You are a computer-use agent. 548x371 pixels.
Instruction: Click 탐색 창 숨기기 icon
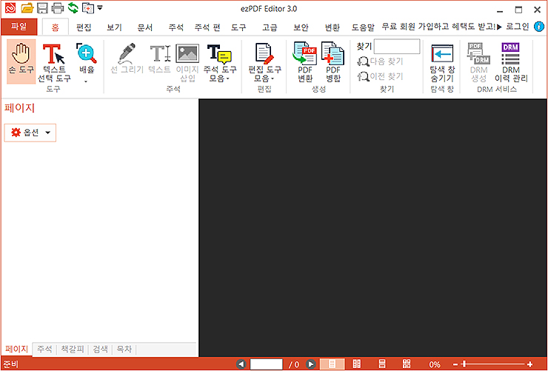pos(442,54)
